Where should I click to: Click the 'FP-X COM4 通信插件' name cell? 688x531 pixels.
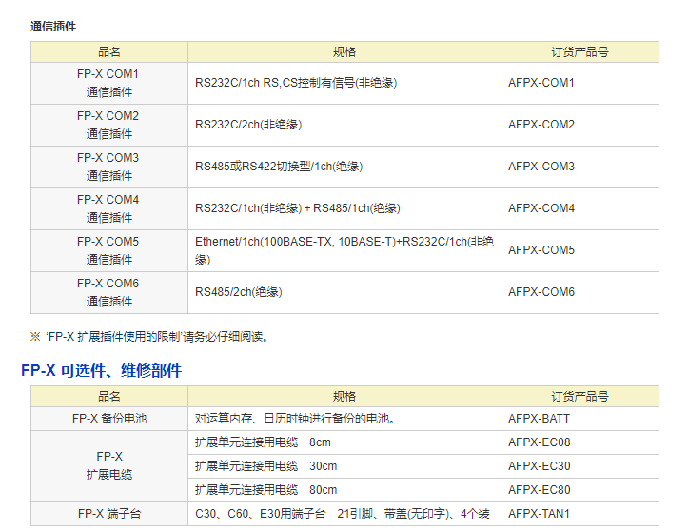[x=109, y=208]
